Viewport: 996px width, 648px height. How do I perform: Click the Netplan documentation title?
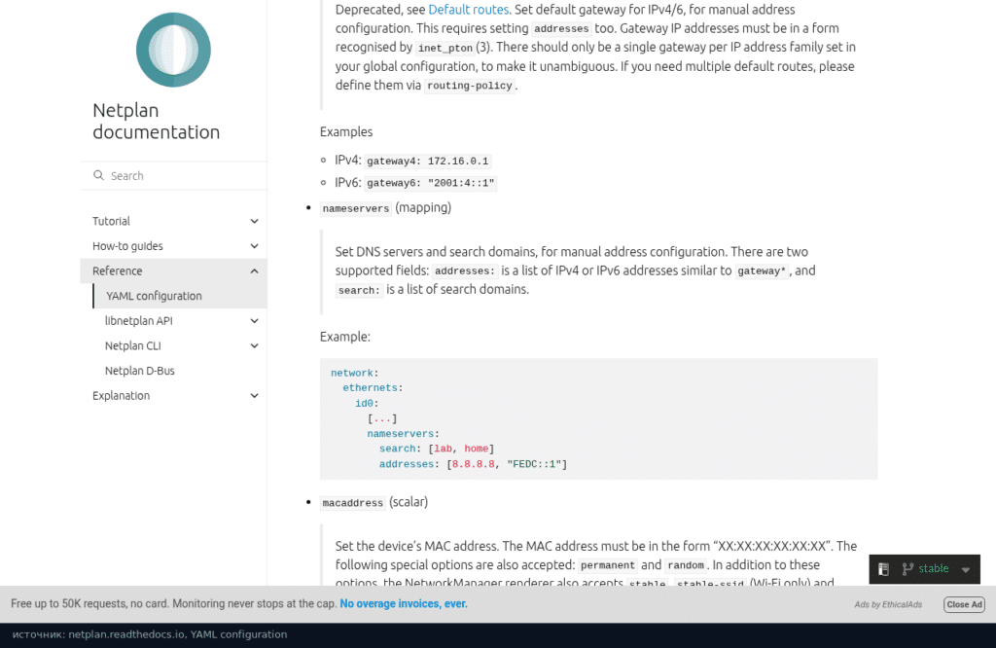point(157,121)
